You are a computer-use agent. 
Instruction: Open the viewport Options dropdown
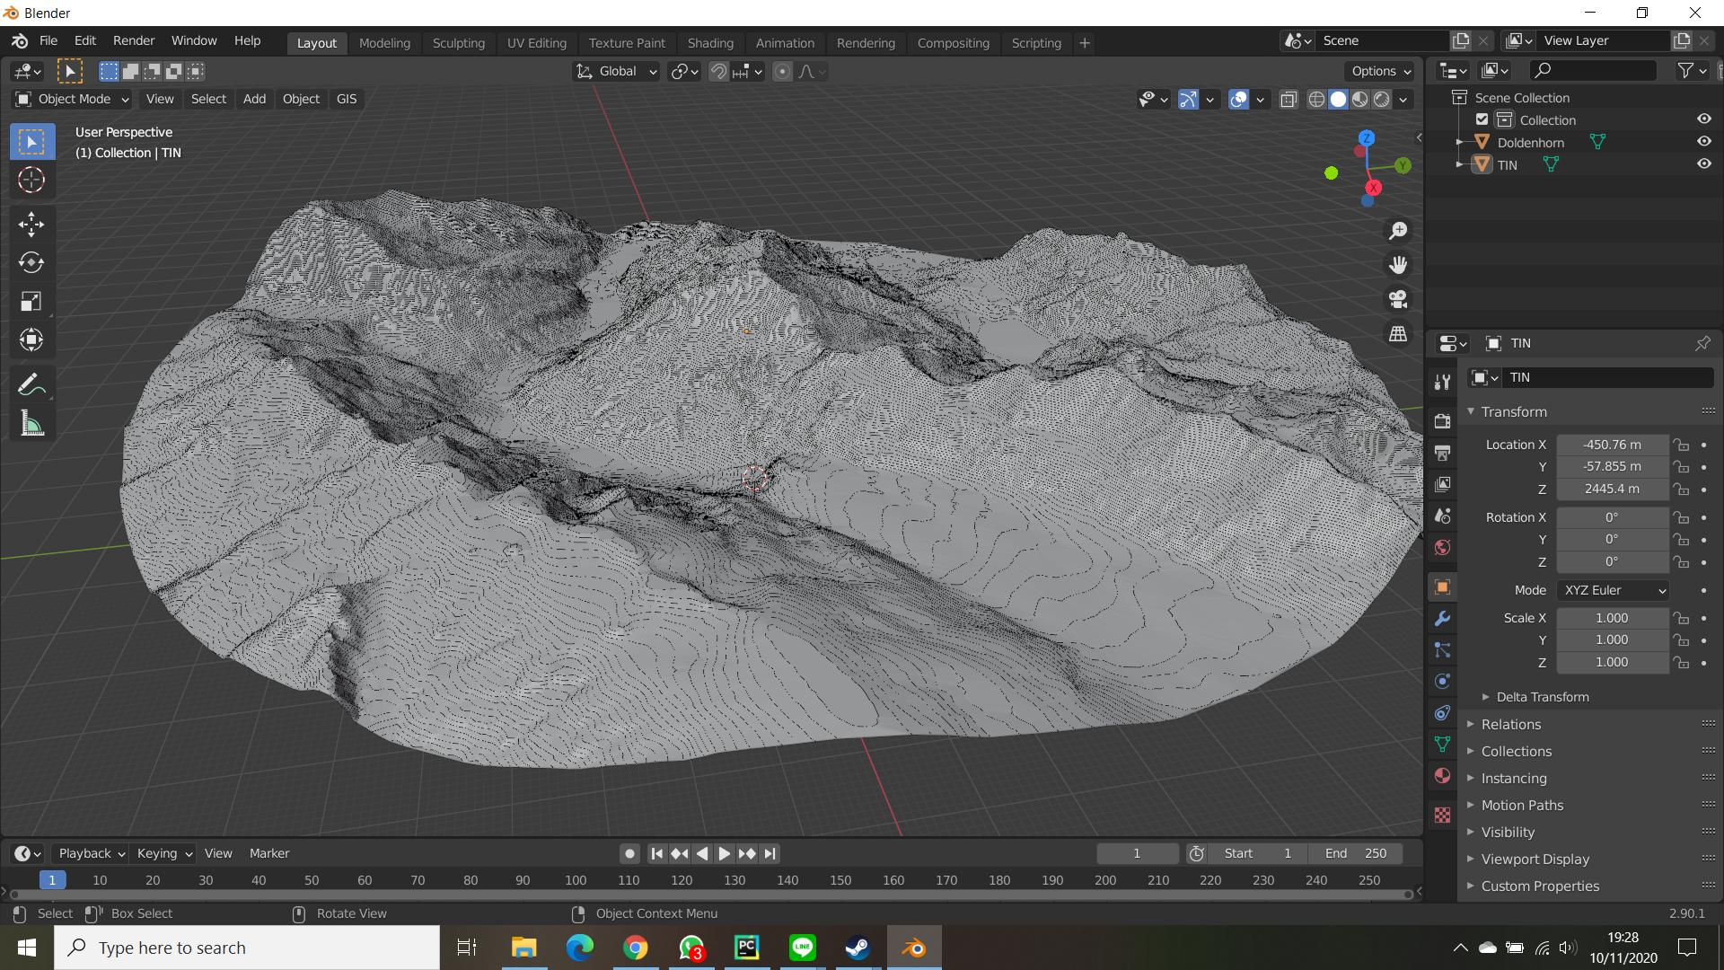coord(1381,71)
